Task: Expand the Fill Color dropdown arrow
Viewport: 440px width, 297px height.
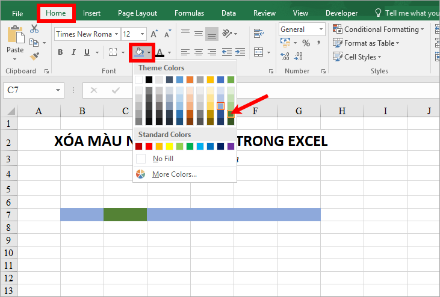Action: pos(149,52)
